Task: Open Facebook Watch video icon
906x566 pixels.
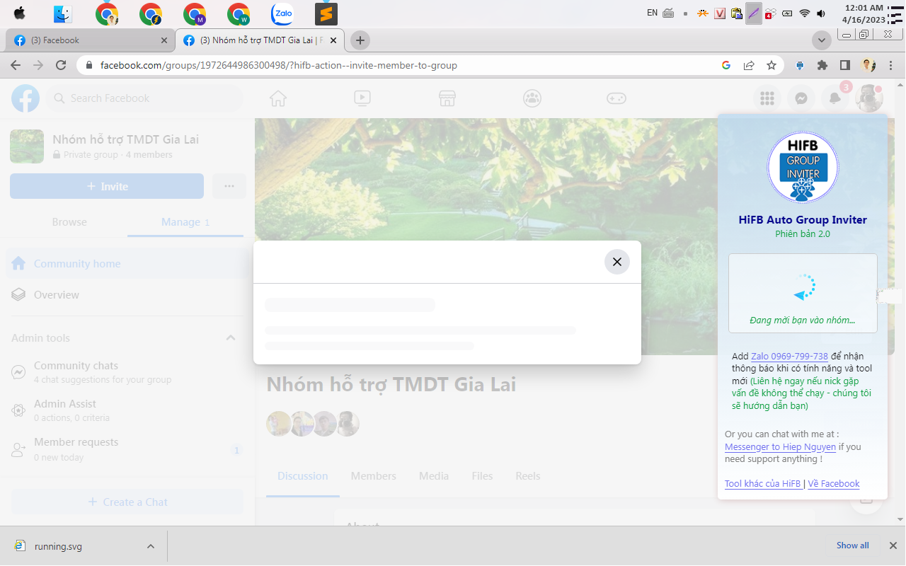Action: (362, 98)
